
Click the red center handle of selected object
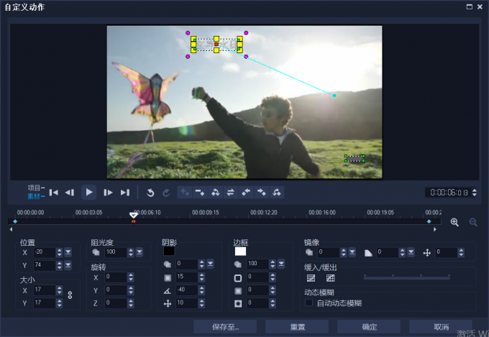coord(216,45)
